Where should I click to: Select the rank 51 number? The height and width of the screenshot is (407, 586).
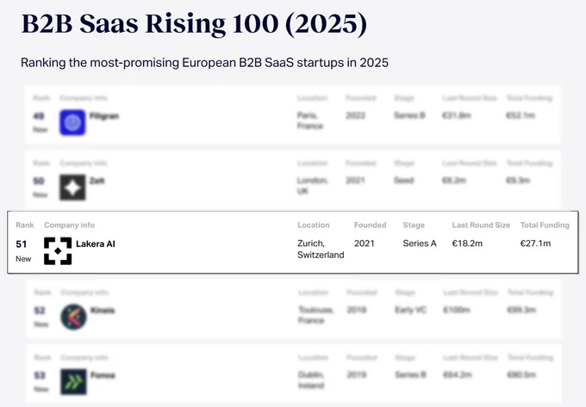click(x=22, y=244)
